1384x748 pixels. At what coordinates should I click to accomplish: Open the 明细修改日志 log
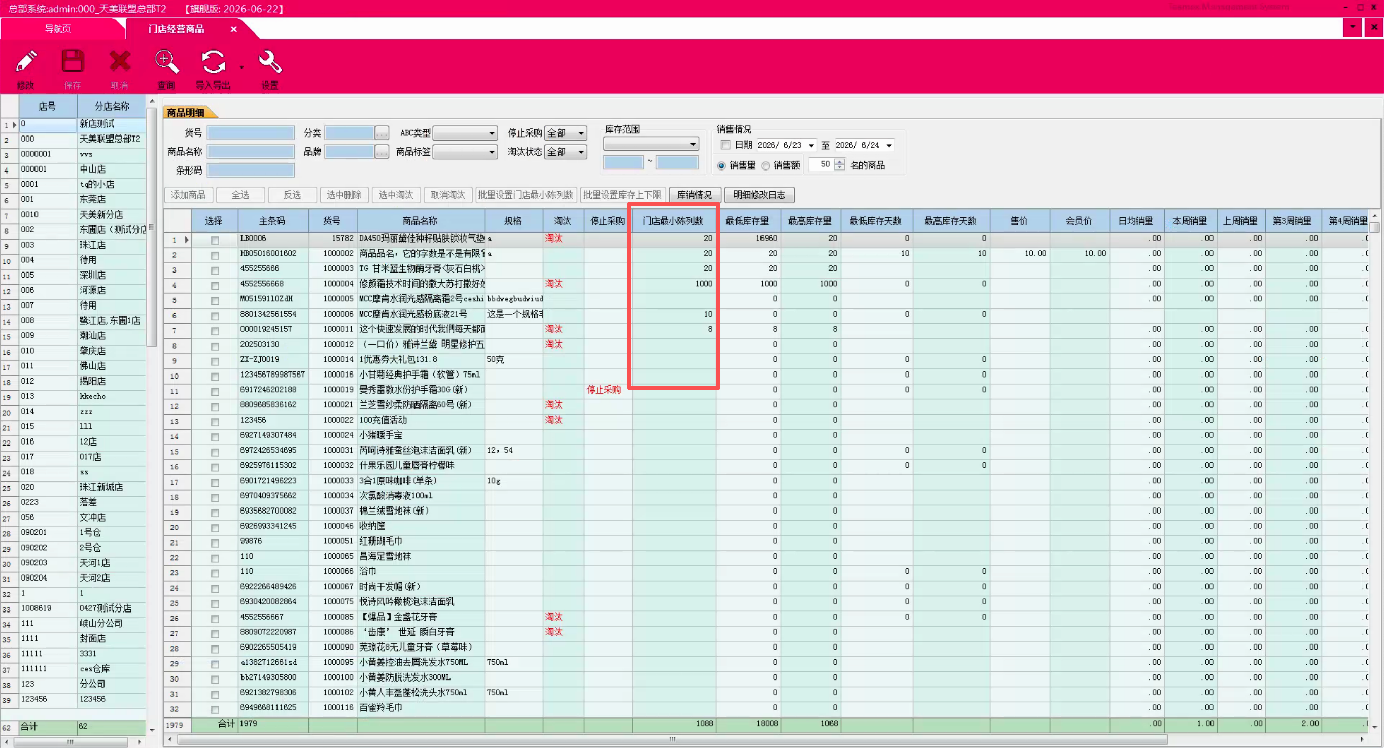759,195
